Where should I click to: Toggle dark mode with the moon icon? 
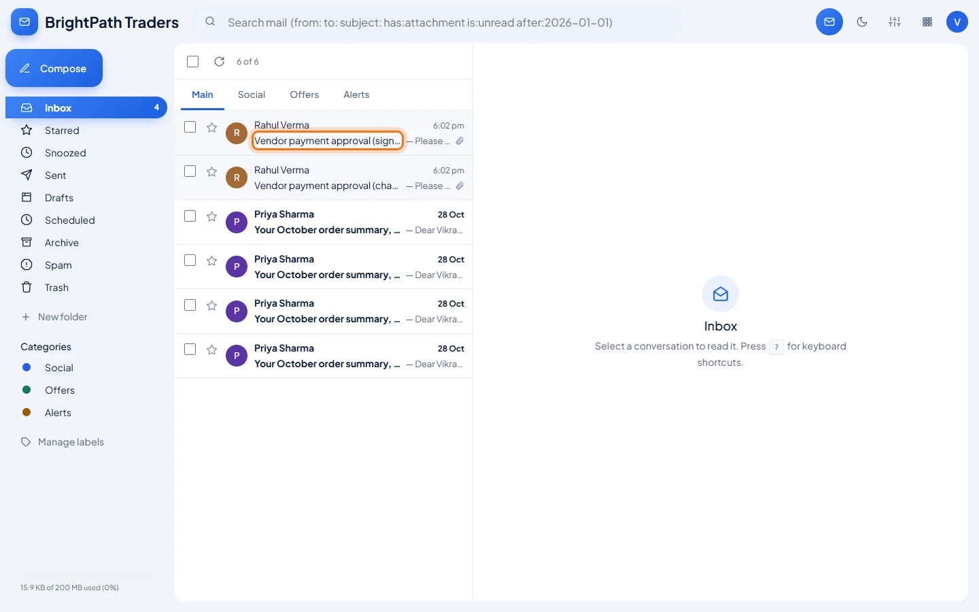coord(862,22)
